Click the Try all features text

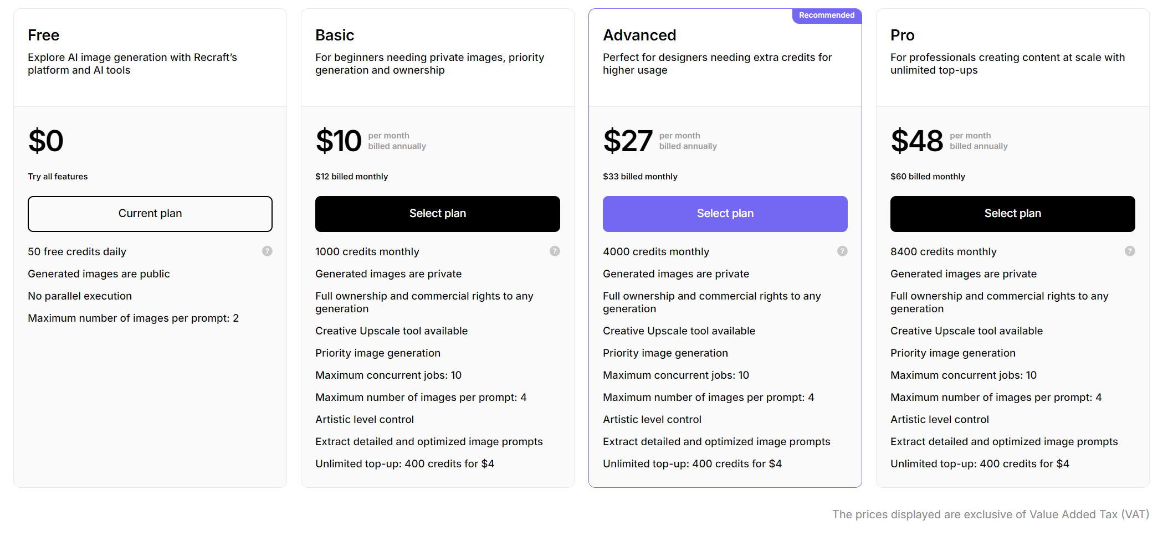pyautogui.click(x=58, y=177)
